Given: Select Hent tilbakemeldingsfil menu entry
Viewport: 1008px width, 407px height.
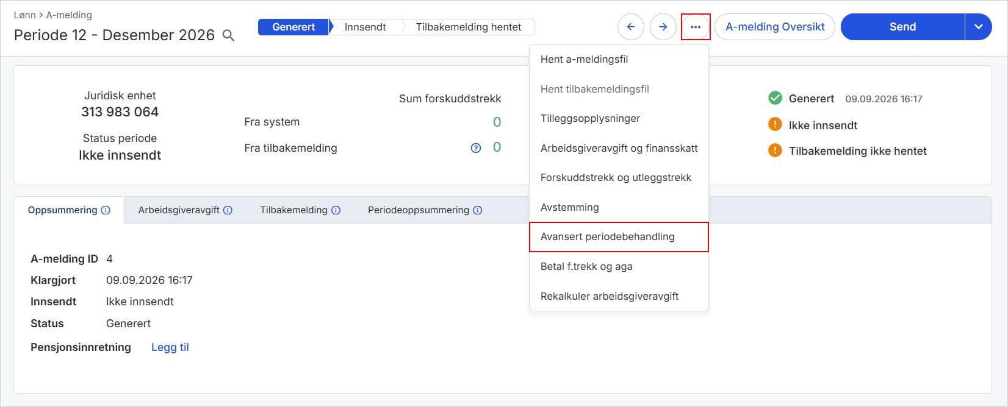Looking at the screenshot, I should coord(619,89).
